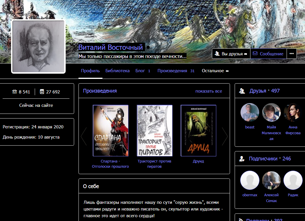
Task: Advance carousel with right arrow
Action: [225, 136]
